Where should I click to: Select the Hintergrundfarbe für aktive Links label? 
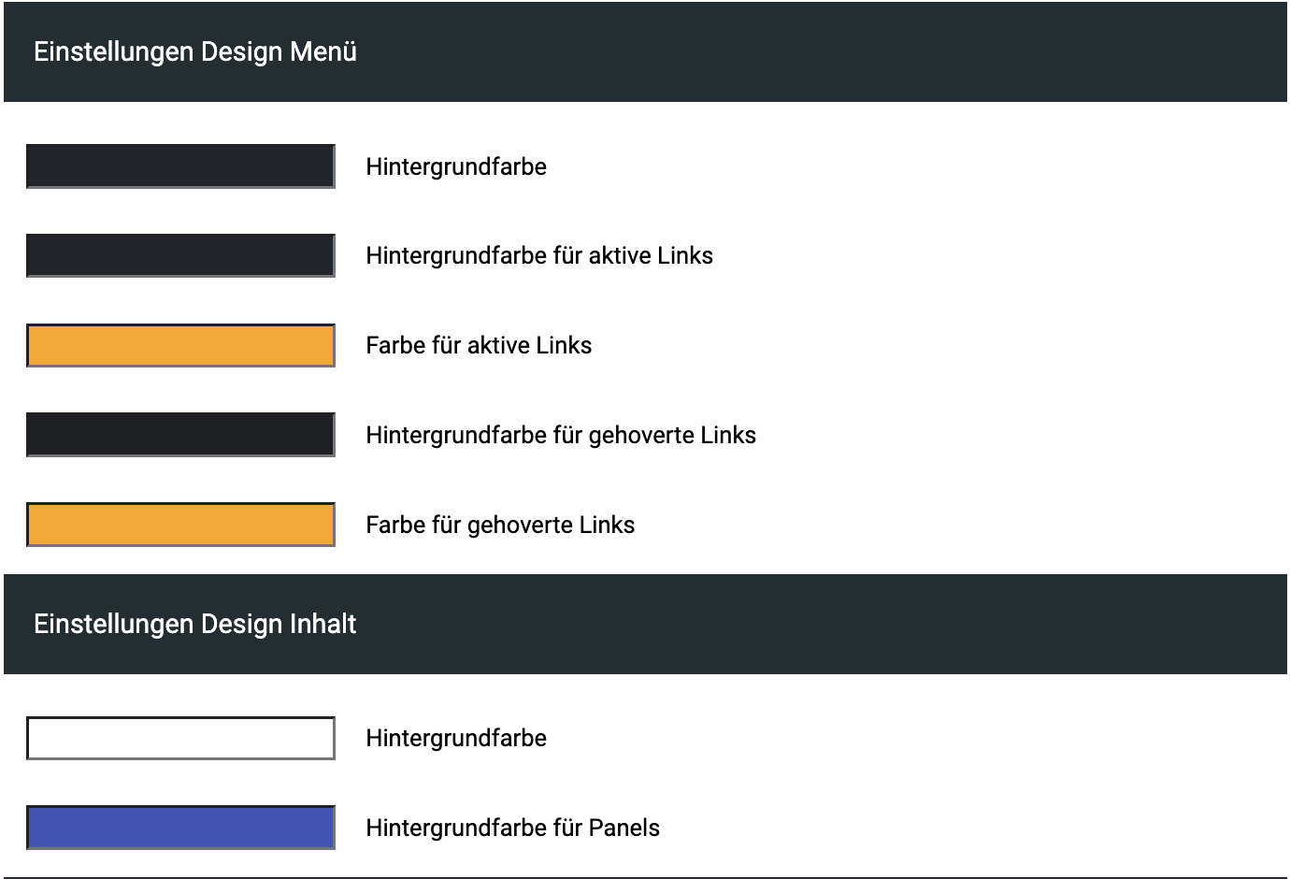pos(539,255)
